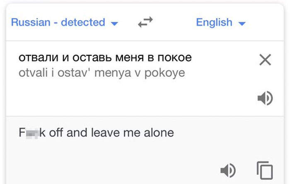Expand the arrow beside Russian - detected
The width and height of the screenshot is (290, 184).
[114, 23]
